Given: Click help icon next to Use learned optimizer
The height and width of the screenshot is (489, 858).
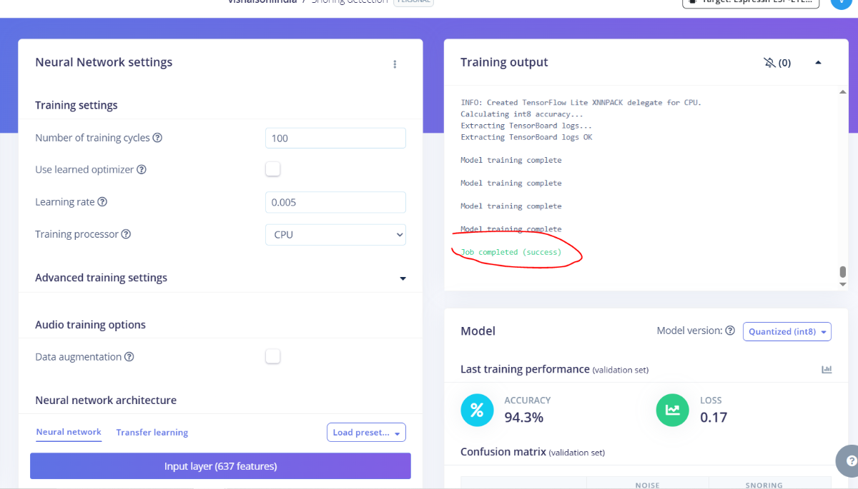Looking at the screenshot, I should point(142,170).
